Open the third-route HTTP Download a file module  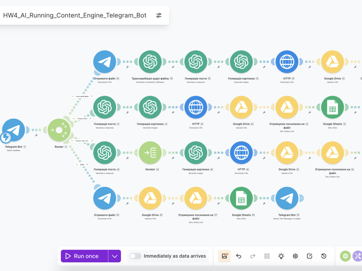(x=241, y=152)
